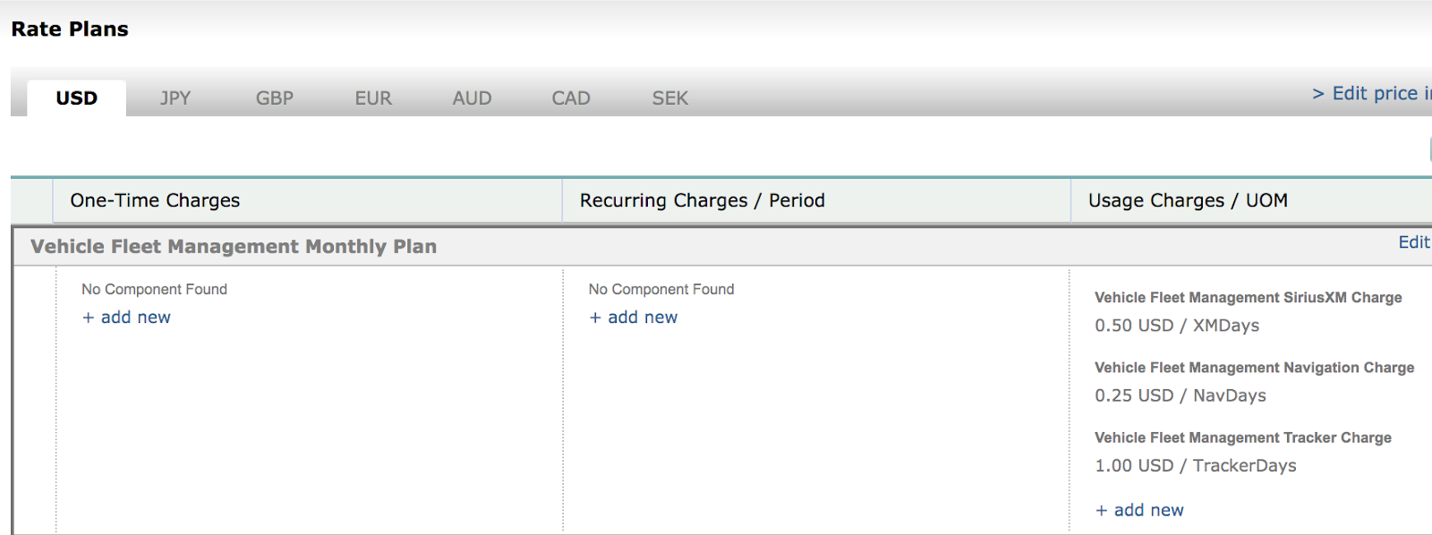Click the Edit price link
The width and height of the screenshot is (1432, 535).
(1371, 93)
